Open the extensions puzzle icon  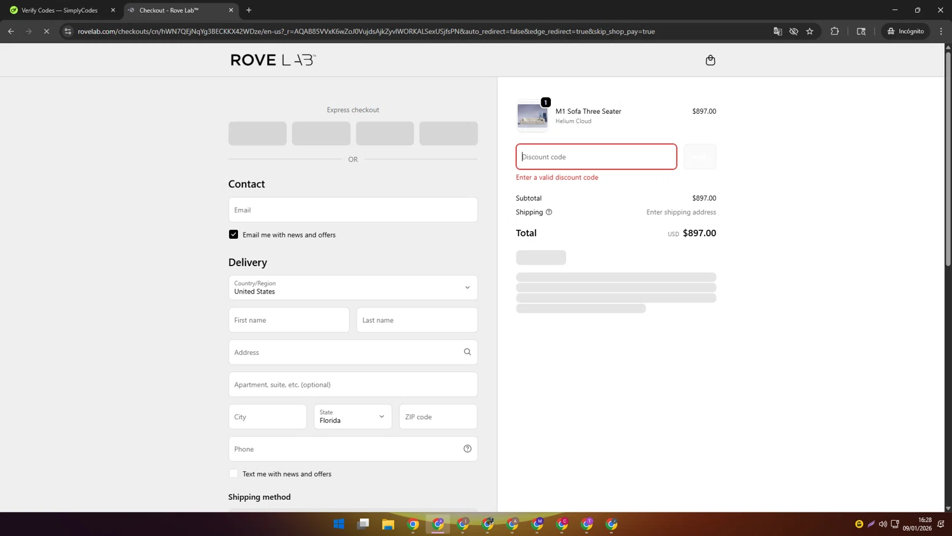(835, 31)
